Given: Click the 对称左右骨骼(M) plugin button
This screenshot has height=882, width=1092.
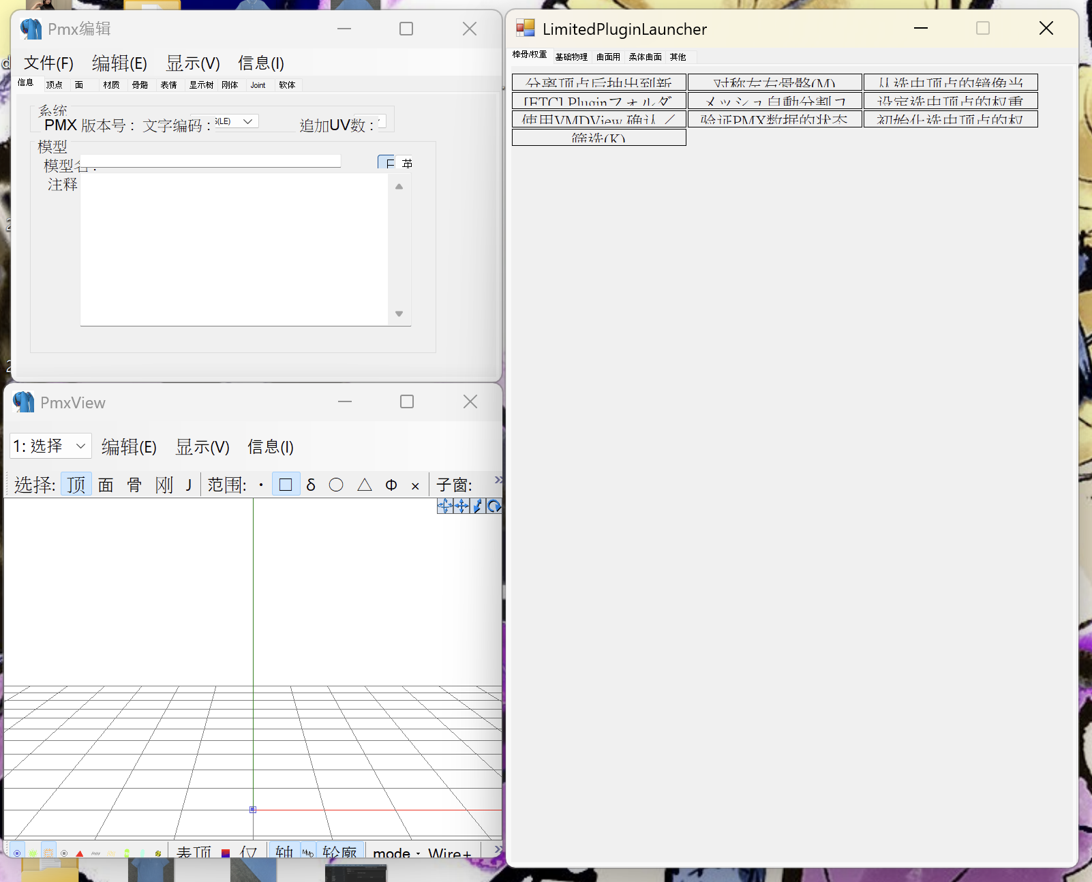Looking at the screenshot, I should 774,82.
